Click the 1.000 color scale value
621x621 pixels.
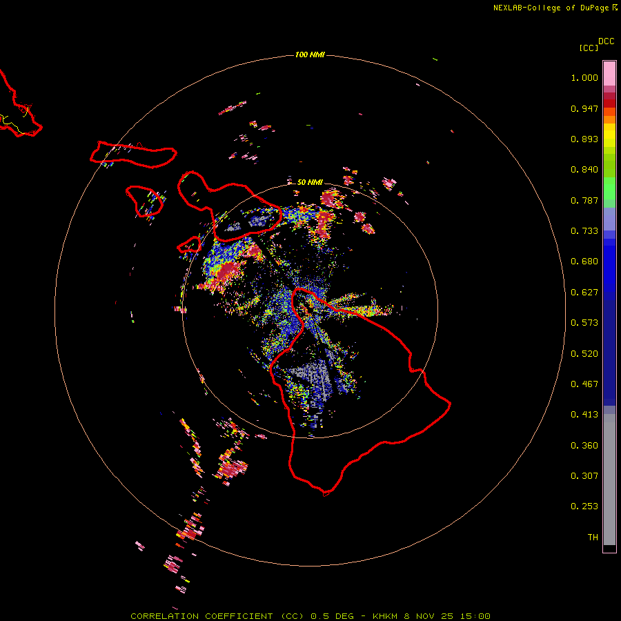584,77
